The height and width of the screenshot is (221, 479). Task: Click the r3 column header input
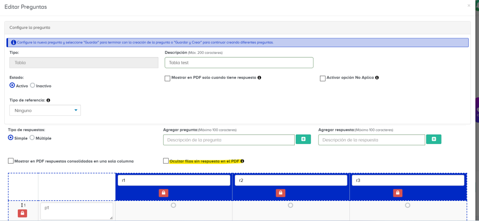(x=408, y=180)
